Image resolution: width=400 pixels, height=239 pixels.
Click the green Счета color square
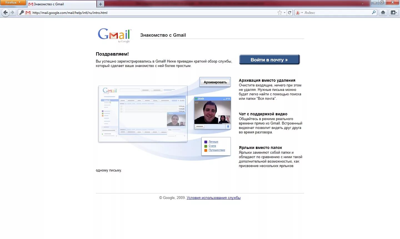point(206,146)
